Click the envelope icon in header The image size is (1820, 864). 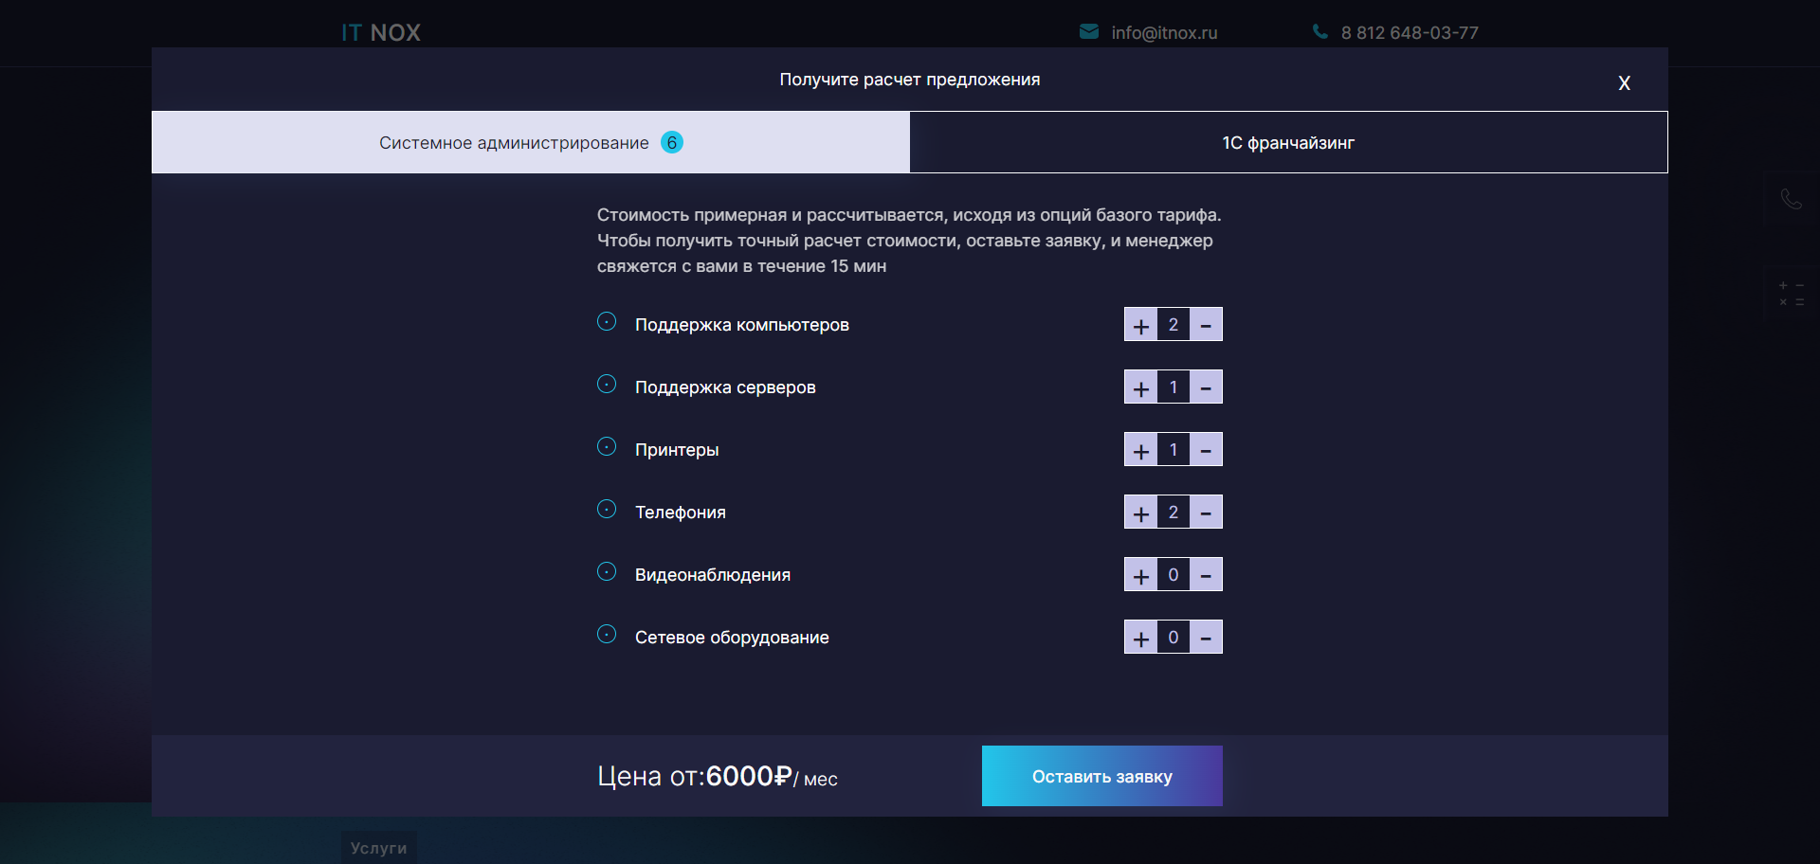[1089, 31]
